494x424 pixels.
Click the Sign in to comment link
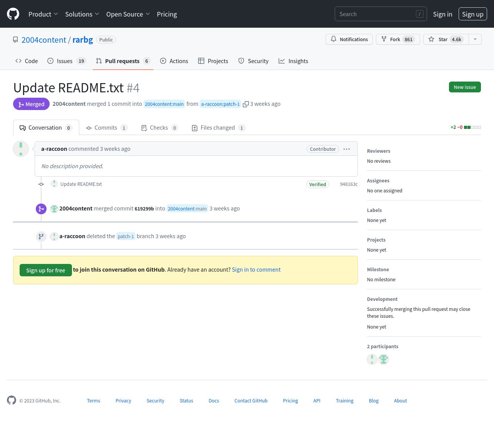click(x=256, y=270)
